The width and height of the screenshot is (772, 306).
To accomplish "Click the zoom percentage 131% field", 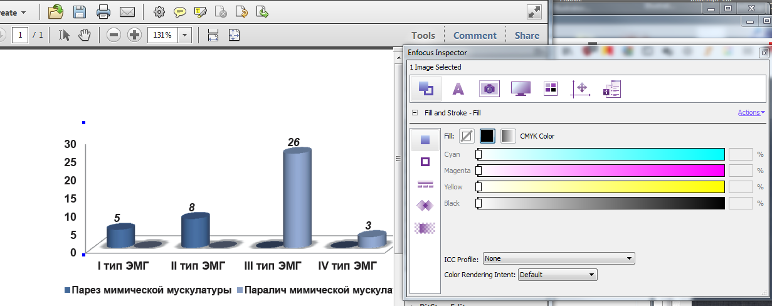I will point(163,35).
